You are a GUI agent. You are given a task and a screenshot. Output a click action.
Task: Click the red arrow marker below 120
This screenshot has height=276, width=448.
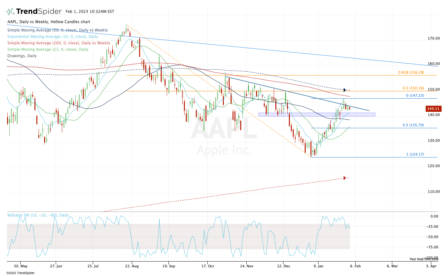point(345,178)
